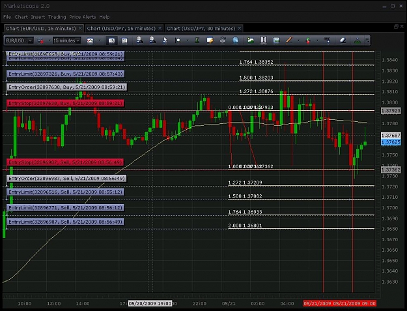
Task: Click the first magnifier zoom icon
Action: 139,40
